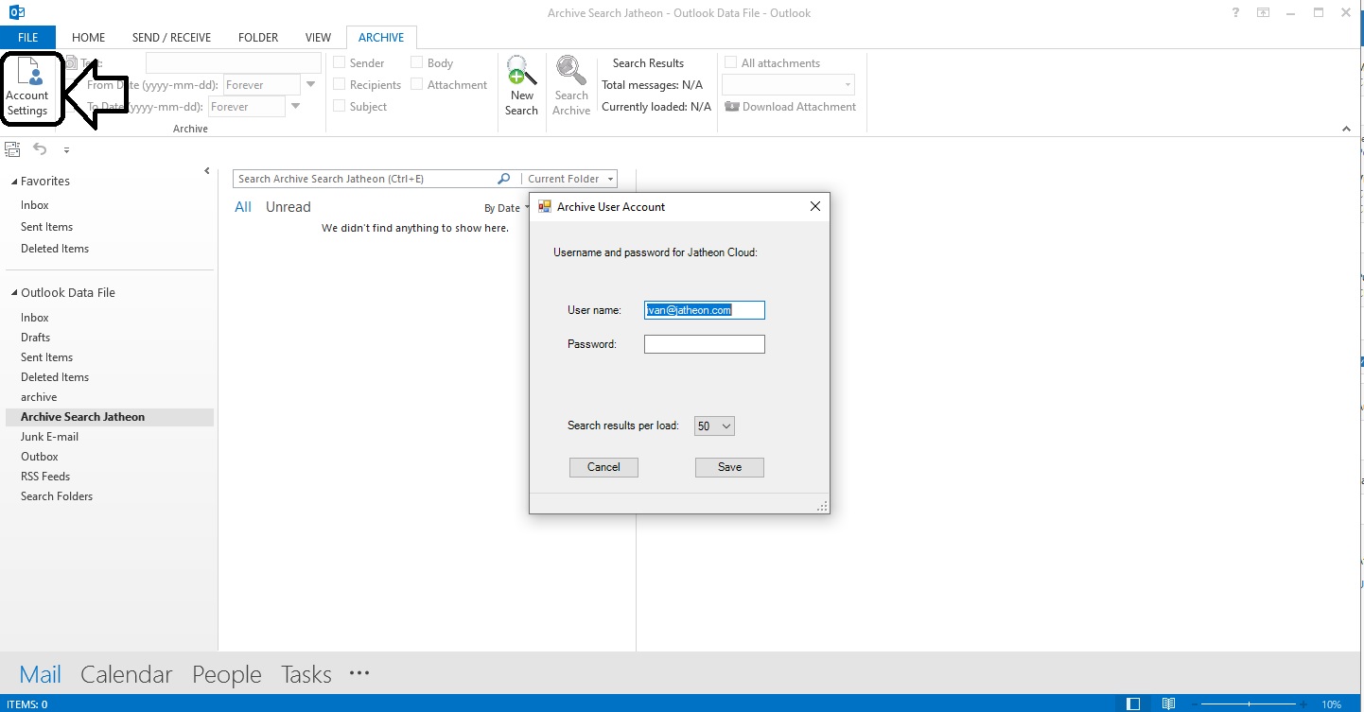The image size is (1364, 712).
Task: Open the RSS Feeds folder
Action: pos(45,477)
